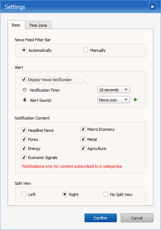Click the bell icon beside Alert Sound

tap(25, 100)
